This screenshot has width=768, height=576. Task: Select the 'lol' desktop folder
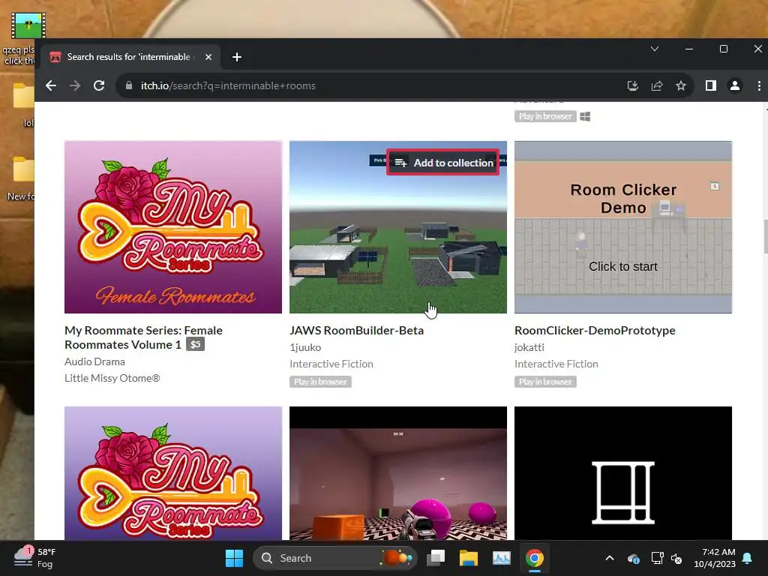23,105
